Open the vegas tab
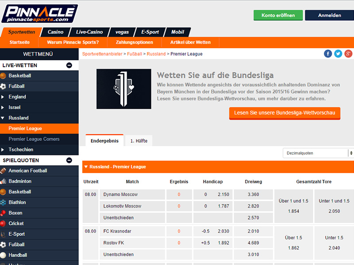The image size is (354, 265). (122, 32)
